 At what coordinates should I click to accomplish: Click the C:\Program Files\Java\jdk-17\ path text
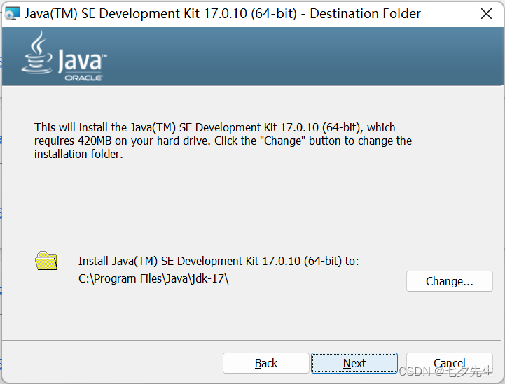point(153,279)
